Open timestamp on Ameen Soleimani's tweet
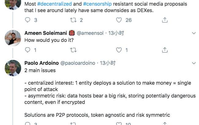Image resolution: width=199 pixels, height=125 pixels. coord(116,33)
